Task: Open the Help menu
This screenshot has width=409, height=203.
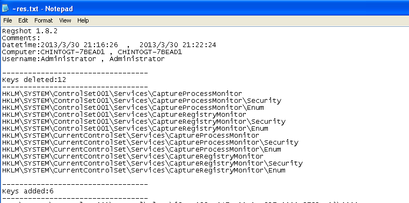Action: point(83,20)
